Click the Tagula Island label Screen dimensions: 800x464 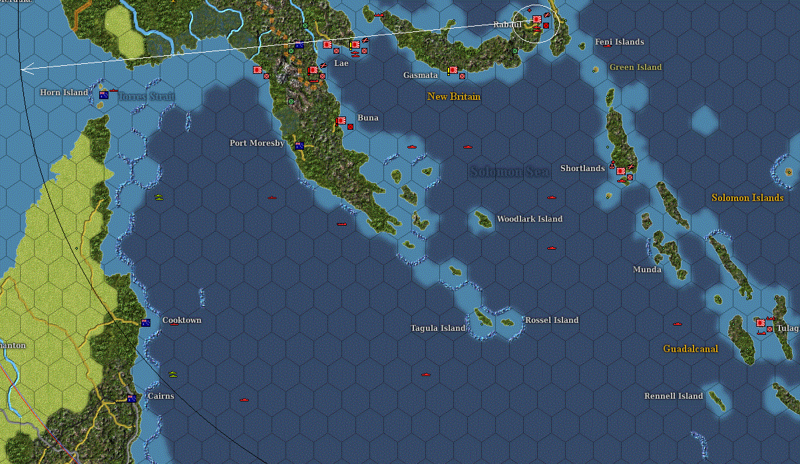tap(438, 328)
